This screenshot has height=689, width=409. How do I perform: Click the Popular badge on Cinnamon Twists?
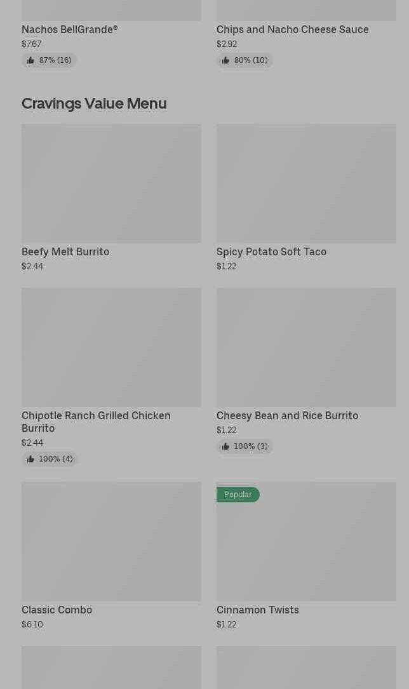(238, 495)
